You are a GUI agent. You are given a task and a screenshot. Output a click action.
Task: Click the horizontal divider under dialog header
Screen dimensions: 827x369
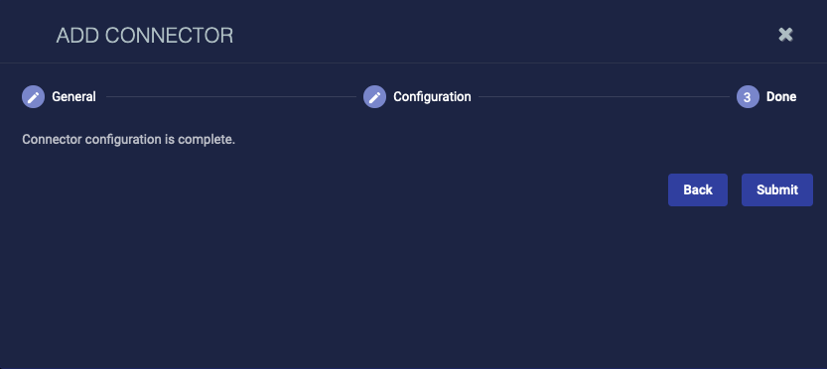coord(413,63)
